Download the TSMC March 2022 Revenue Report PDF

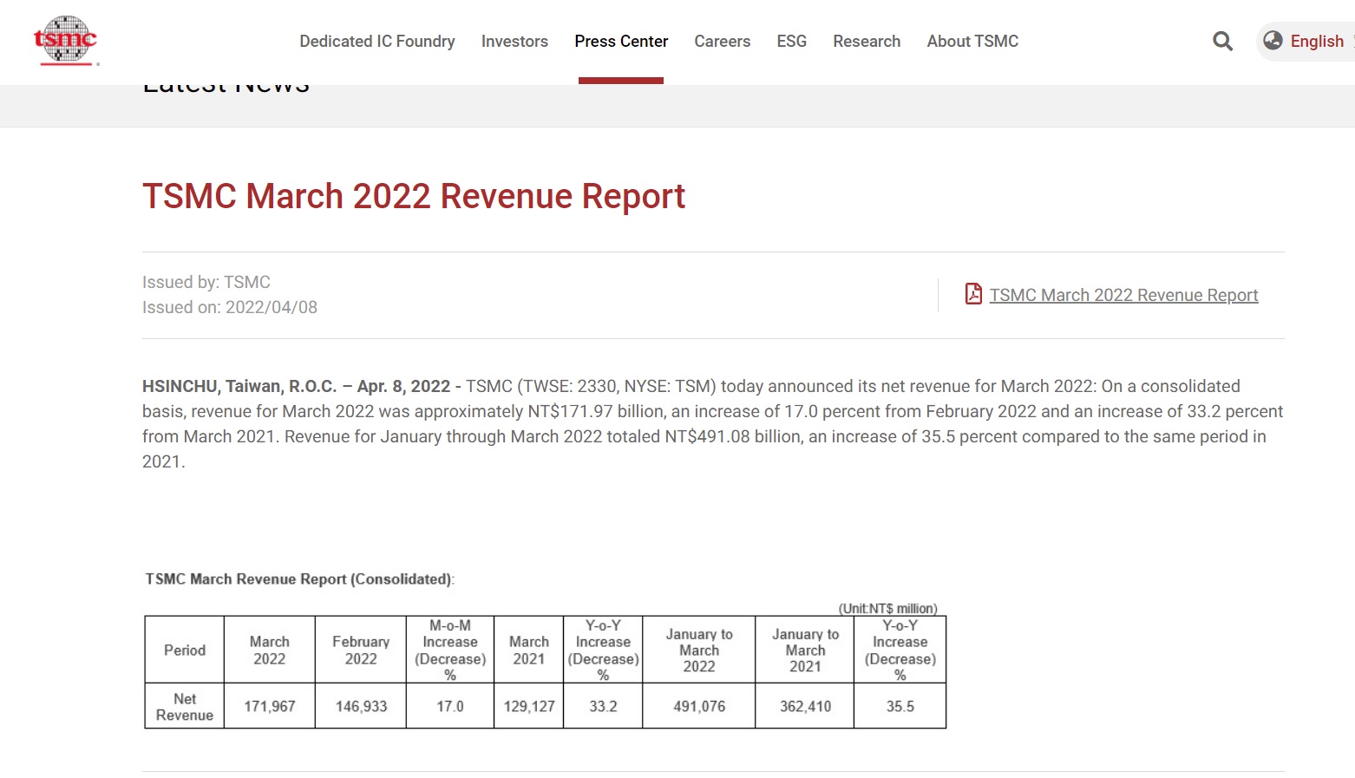(x=1124, y=295)
